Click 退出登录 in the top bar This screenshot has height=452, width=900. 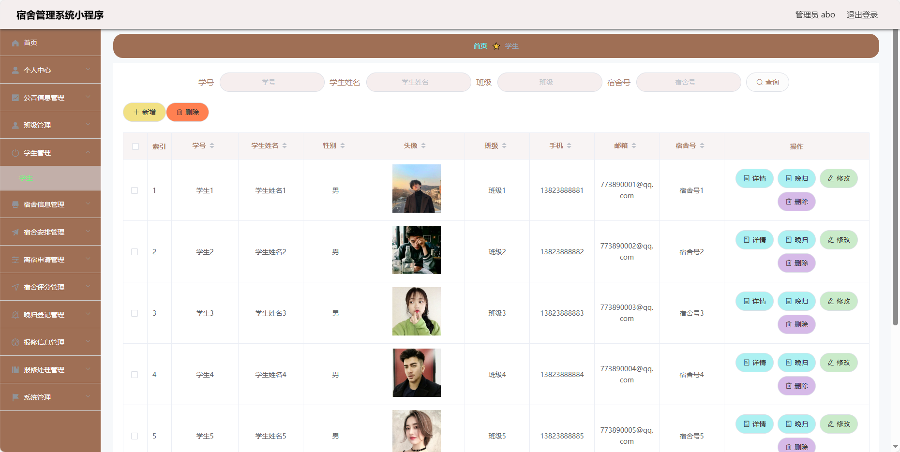[x=862, y=15]
